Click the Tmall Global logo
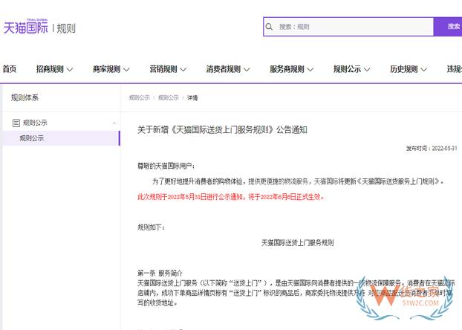 [x=26, y=27]
